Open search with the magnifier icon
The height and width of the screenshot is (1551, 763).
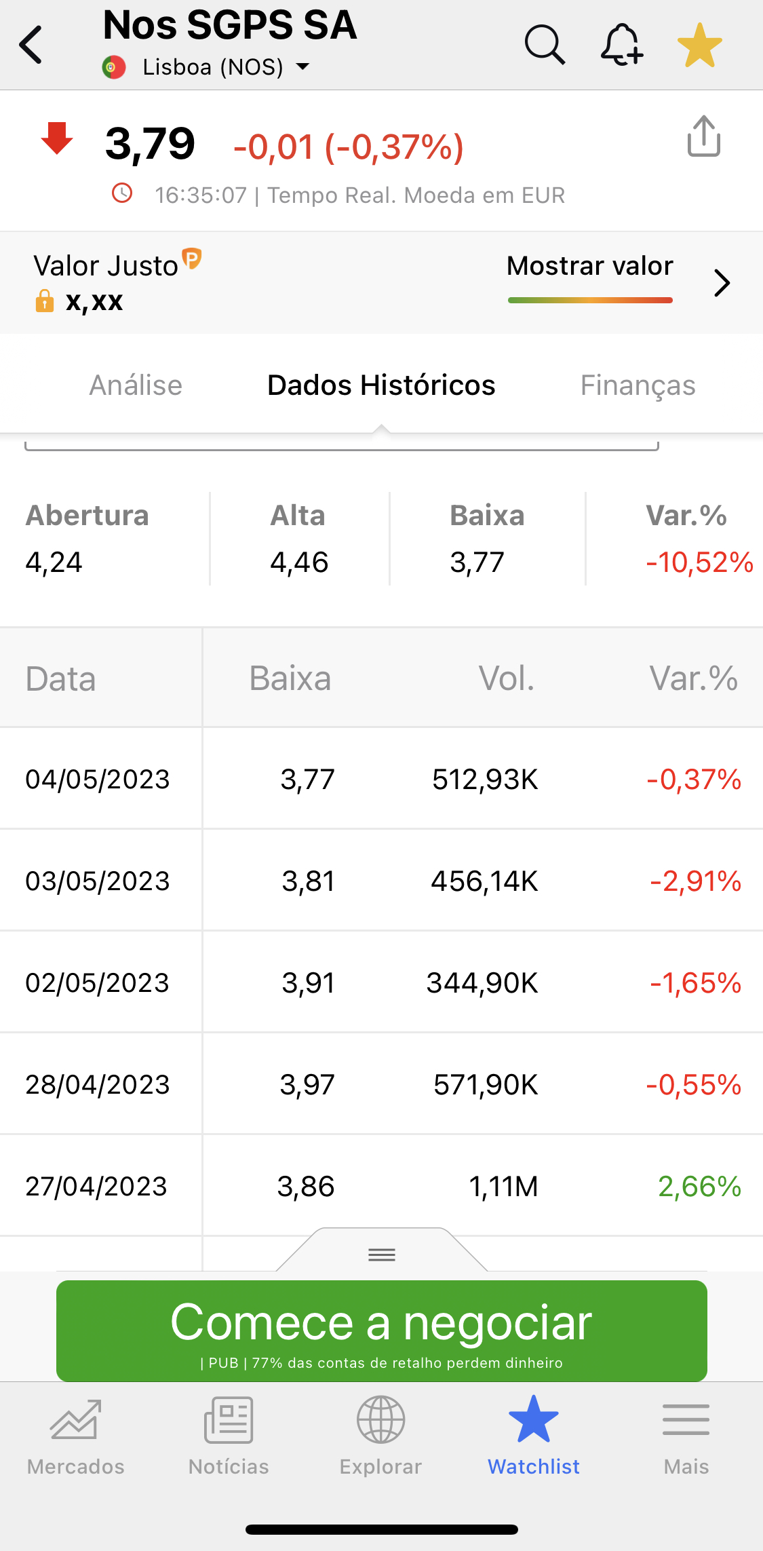click(x=544, y=45)
